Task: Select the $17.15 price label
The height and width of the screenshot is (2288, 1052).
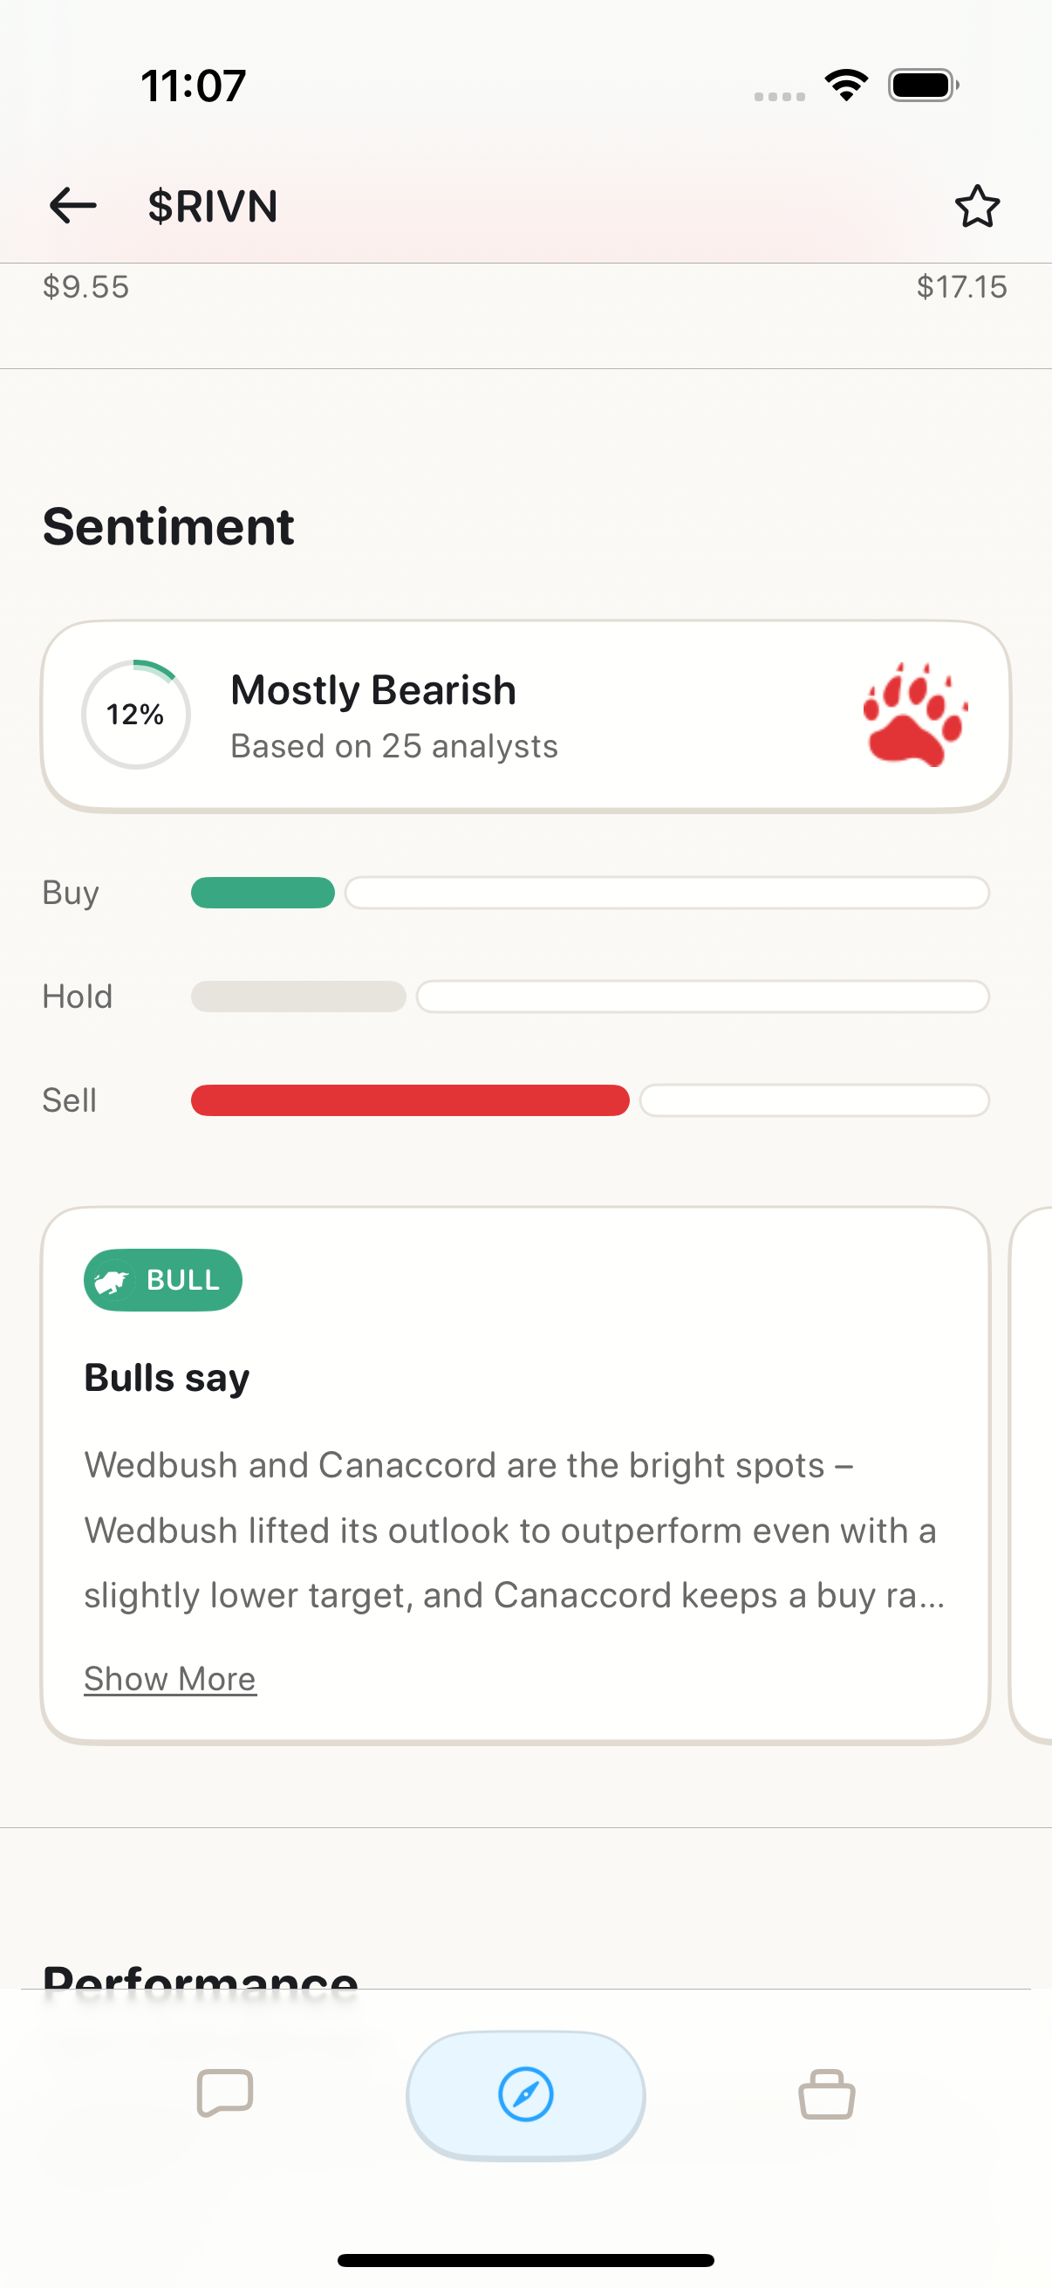Action: pos(962,286)
